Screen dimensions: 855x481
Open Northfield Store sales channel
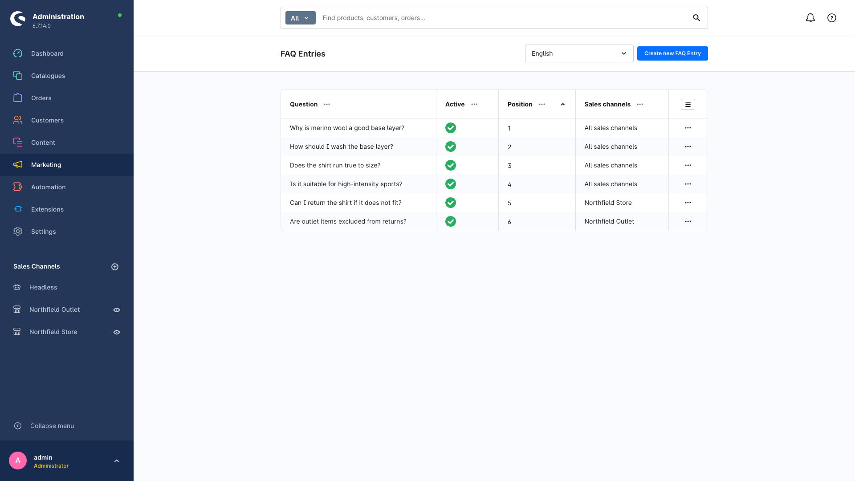click(x=53, y=332)
